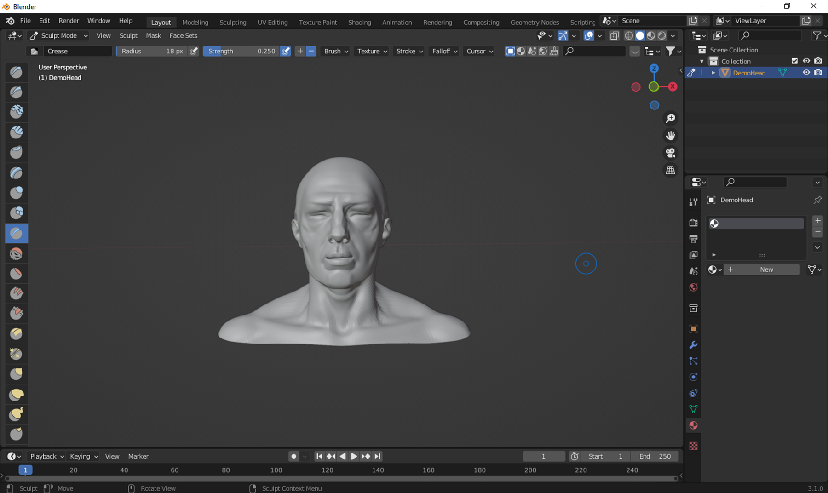Toggle Collection visibility eye in outliner
Viewport: 828px width, 493px height.
pos(806,61)
